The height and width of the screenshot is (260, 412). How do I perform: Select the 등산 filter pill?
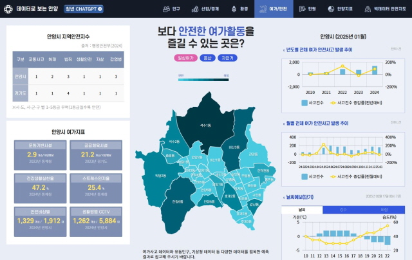tap(207, 57)
